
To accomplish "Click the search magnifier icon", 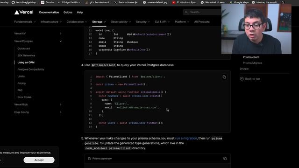I will coord(186,12).
